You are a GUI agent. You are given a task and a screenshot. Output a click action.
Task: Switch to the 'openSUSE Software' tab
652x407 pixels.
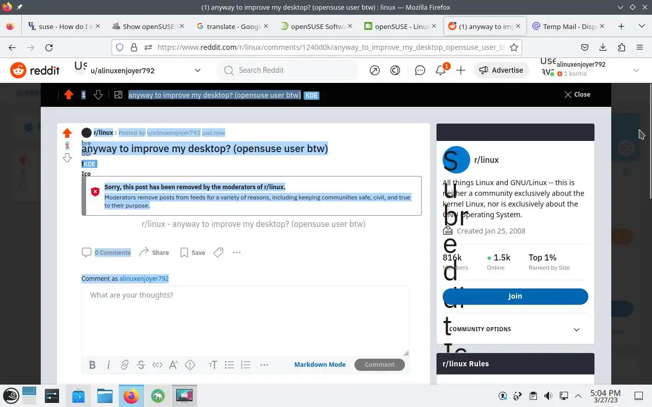316,26
